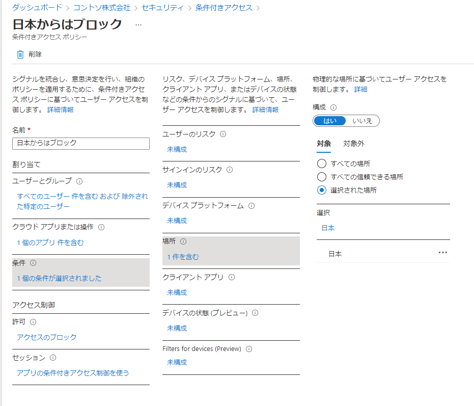Click info icon next to デバイス プラットフォーム
Image resolution: width=474 pixels, height=406 pixels.
coord(252,206)
